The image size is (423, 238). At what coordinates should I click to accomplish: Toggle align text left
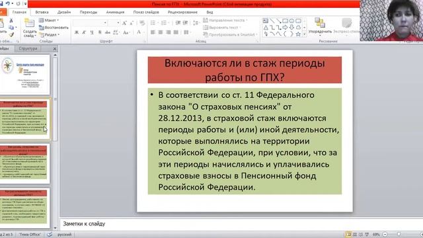[x=153, y=32]
